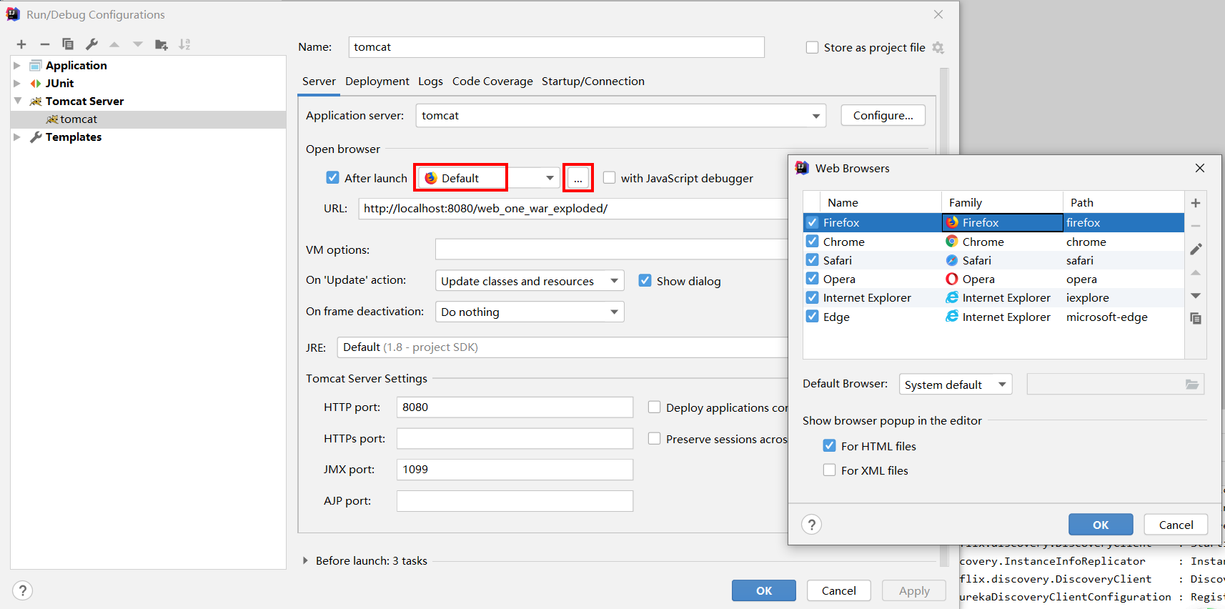Expand the Application tree node

point(17,65)
